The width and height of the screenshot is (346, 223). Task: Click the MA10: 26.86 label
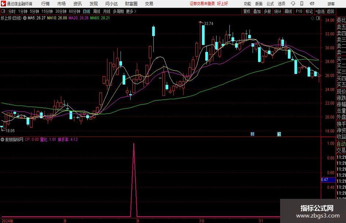click(57, 18)
